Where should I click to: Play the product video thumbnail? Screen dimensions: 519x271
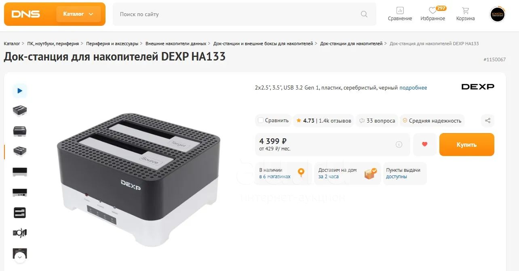point(19,91)
